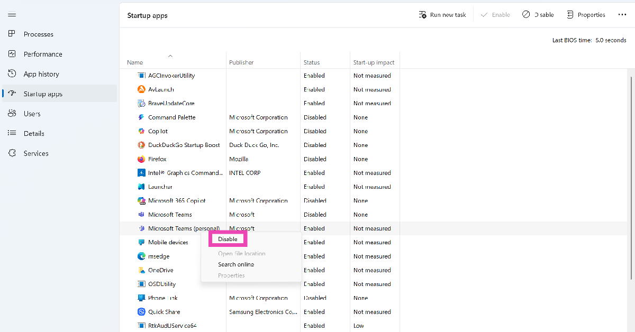Image resolution: width=635 pixels, height=332 pixels.
Task: Click the OneDrive folder icon
Action: click(x=141, y=270)
